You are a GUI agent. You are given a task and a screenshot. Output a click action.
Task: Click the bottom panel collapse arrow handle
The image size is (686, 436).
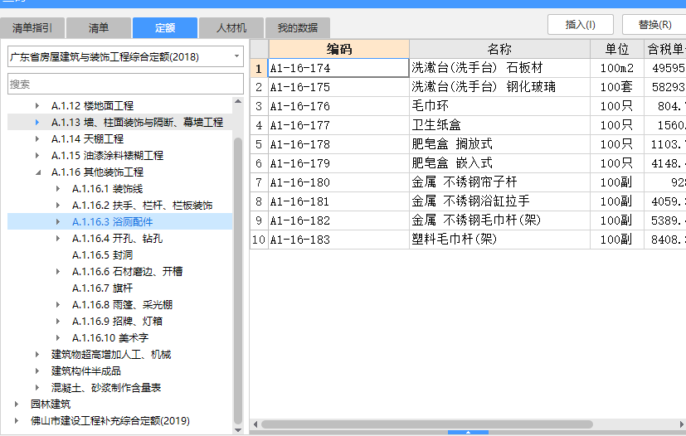coord(468,433)
